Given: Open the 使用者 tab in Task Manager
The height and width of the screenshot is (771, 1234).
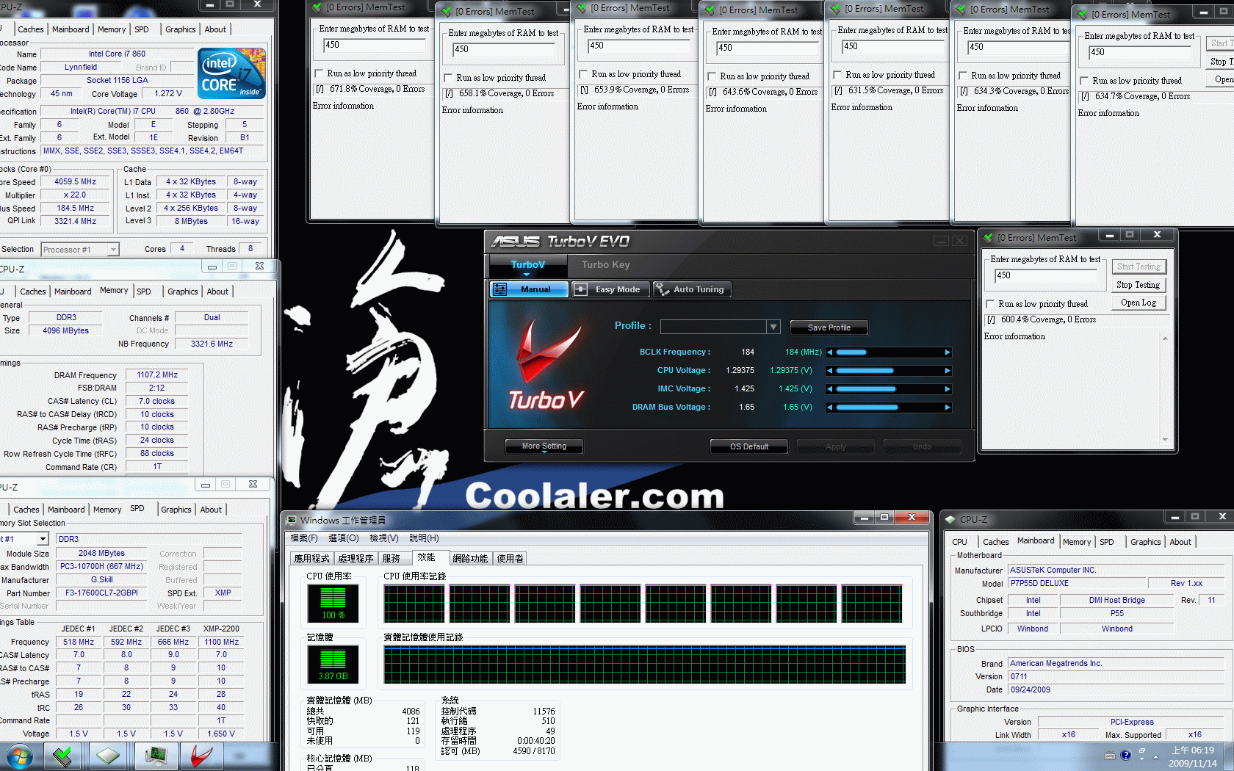Looking at the screenshot, I should pyautogui.click(x=510, y=559).
